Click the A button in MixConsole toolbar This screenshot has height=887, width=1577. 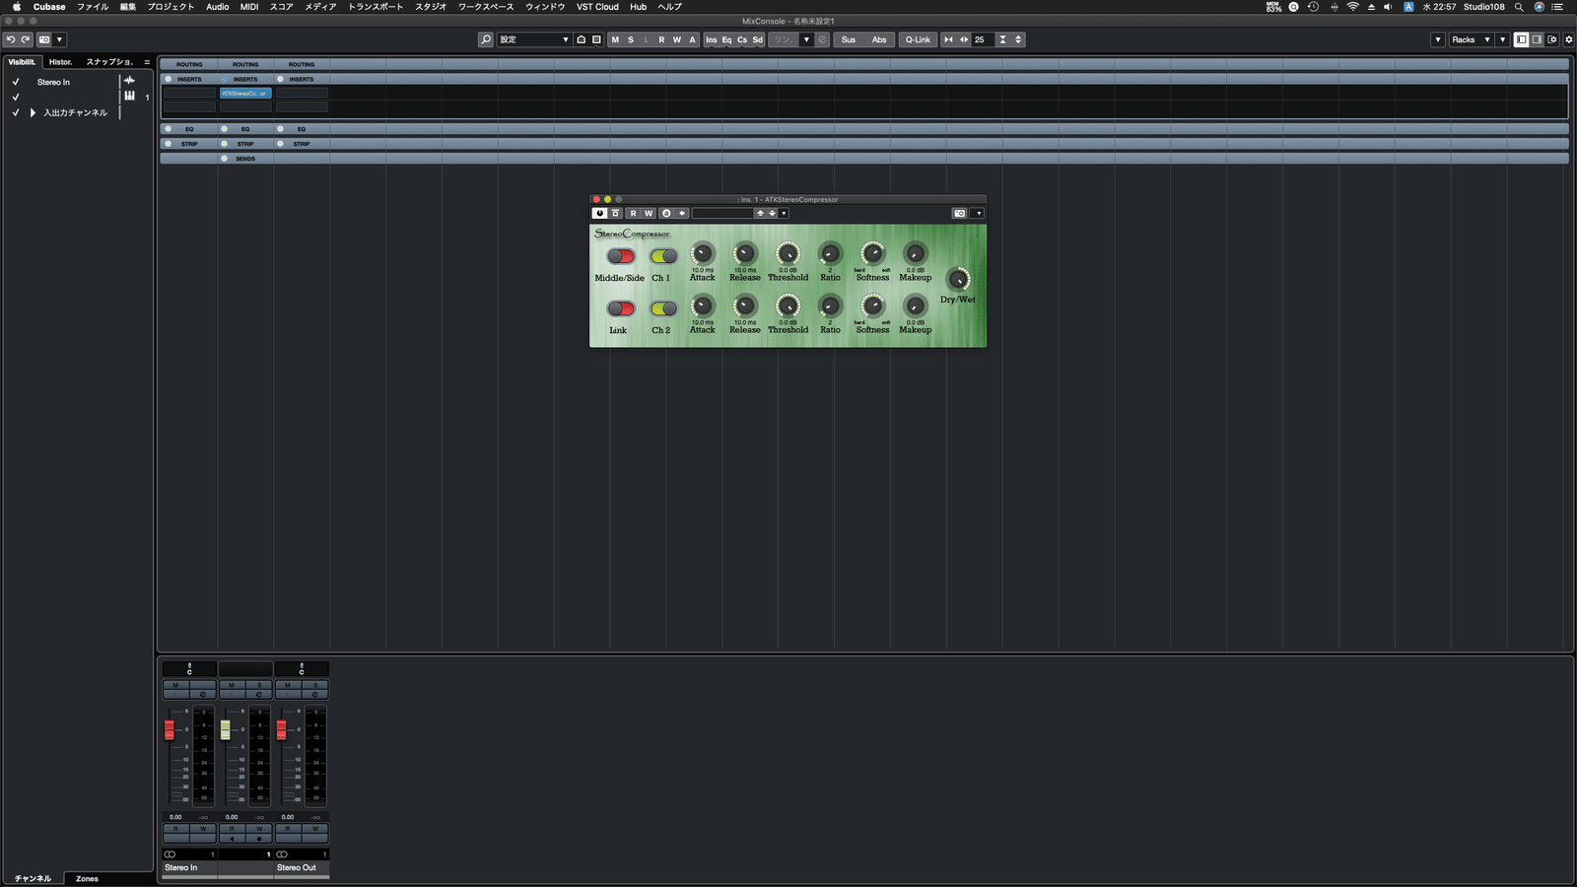tap(692, 39)
